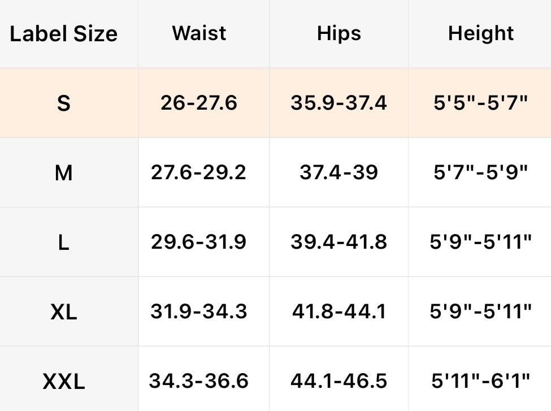Screen dimensions: 551x411
Task: Click the Height column header
Action: pyautogui.click(x=481, y=33)
